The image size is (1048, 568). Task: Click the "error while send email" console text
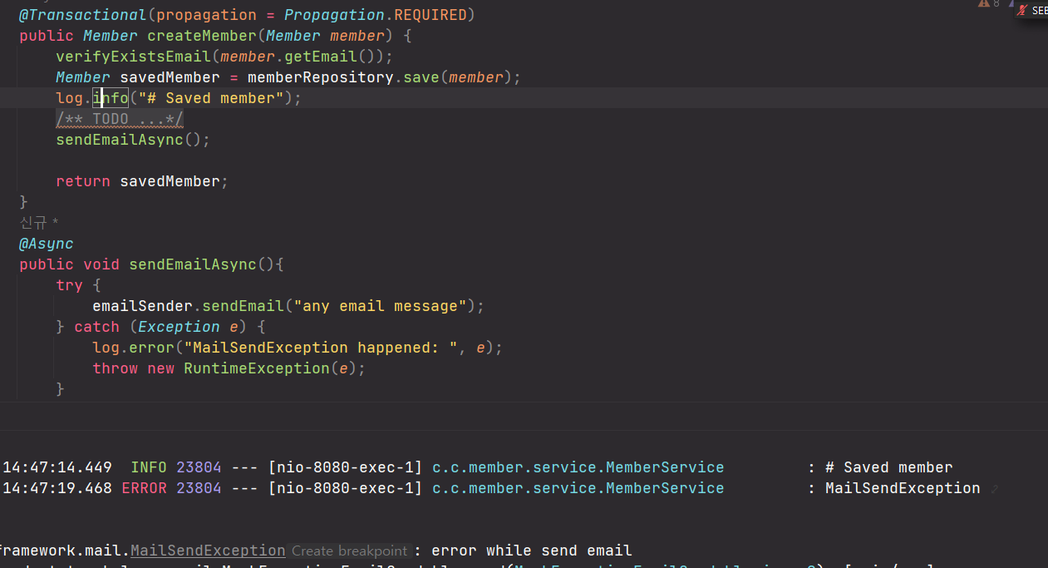point(532,551)
